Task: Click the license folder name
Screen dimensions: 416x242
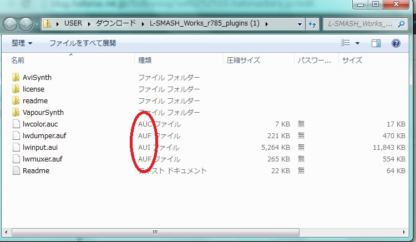Action: 33,89
